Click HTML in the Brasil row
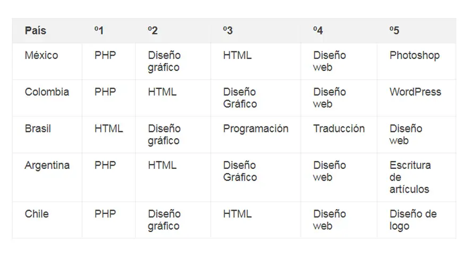This screenshot has width=467, height=262. (x=109, y=129)
